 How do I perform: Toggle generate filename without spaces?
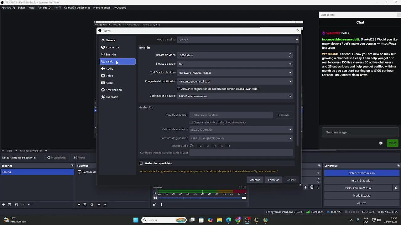(x=191, y=122)
